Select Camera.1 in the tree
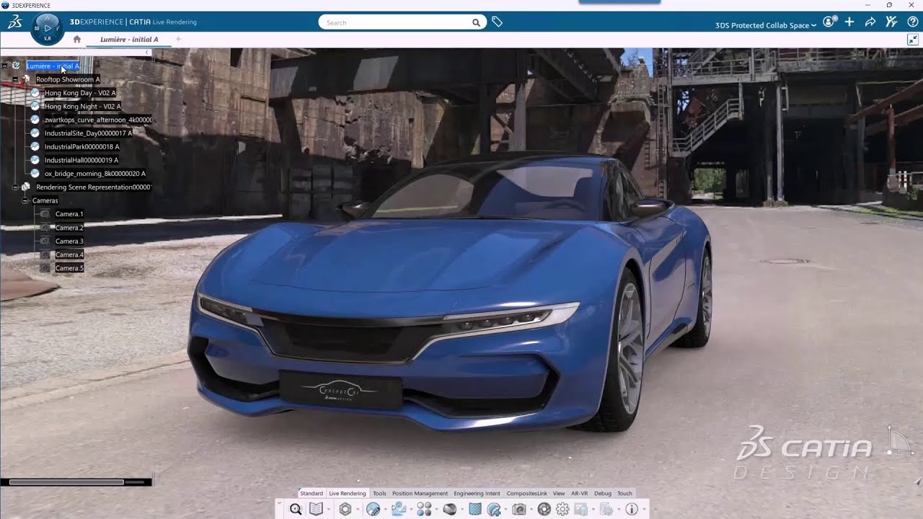Screen dimensions: 923x519 pyautogui.click(x=69, y=214)
